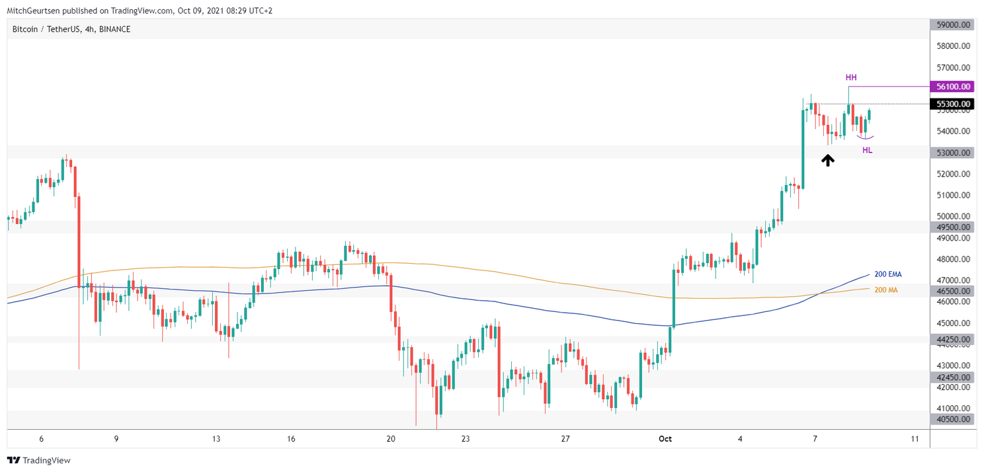Click the 53000.00 price level label
984x472 pixels.
pos(952,153)
